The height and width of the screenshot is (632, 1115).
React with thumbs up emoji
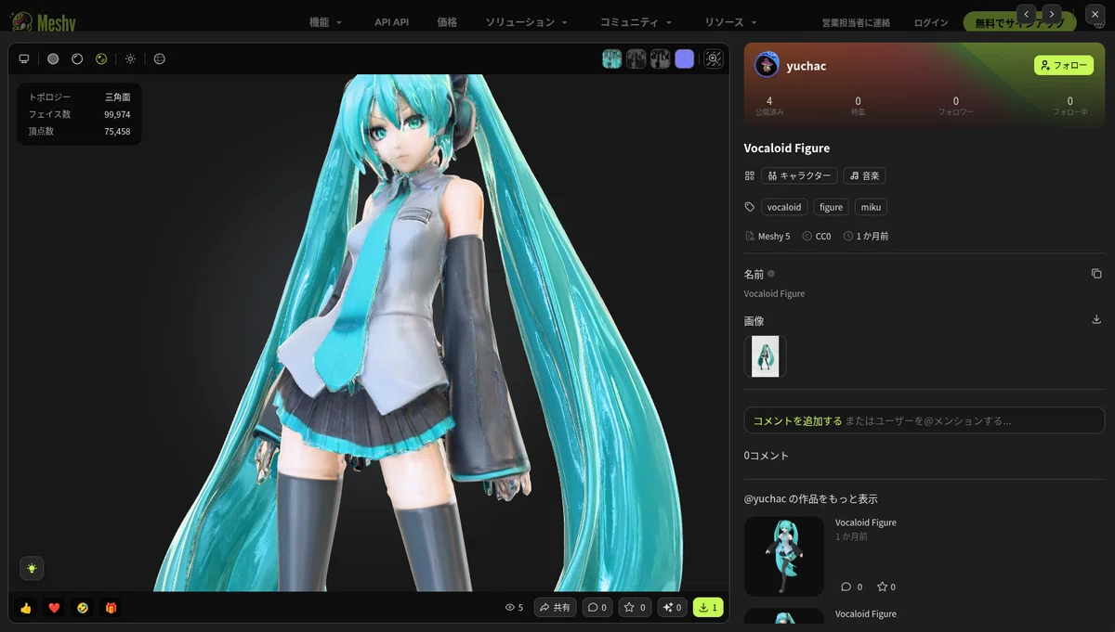coord(26,608)
